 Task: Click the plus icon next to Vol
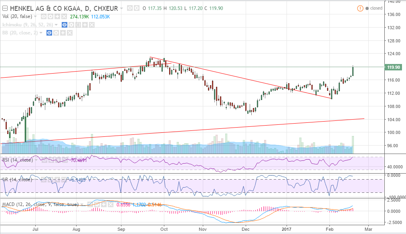57,16
